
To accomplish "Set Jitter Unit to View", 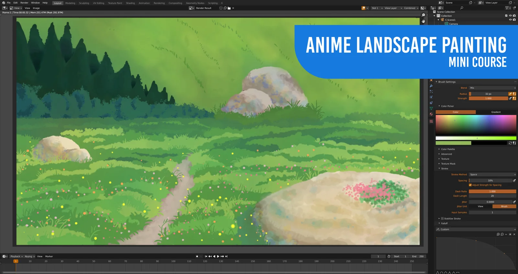I will click(x=480, y=206).
